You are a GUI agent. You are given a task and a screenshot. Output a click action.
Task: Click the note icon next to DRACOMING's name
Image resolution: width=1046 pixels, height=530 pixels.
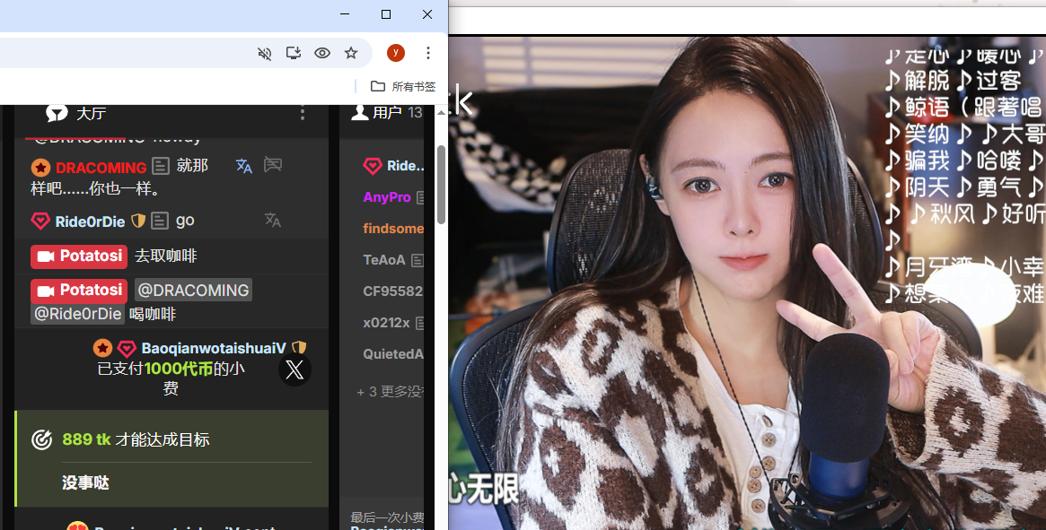coord(161,167)
